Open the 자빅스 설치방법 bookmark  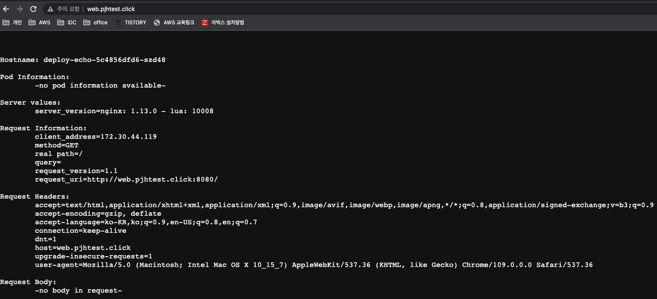coord(223,23)
